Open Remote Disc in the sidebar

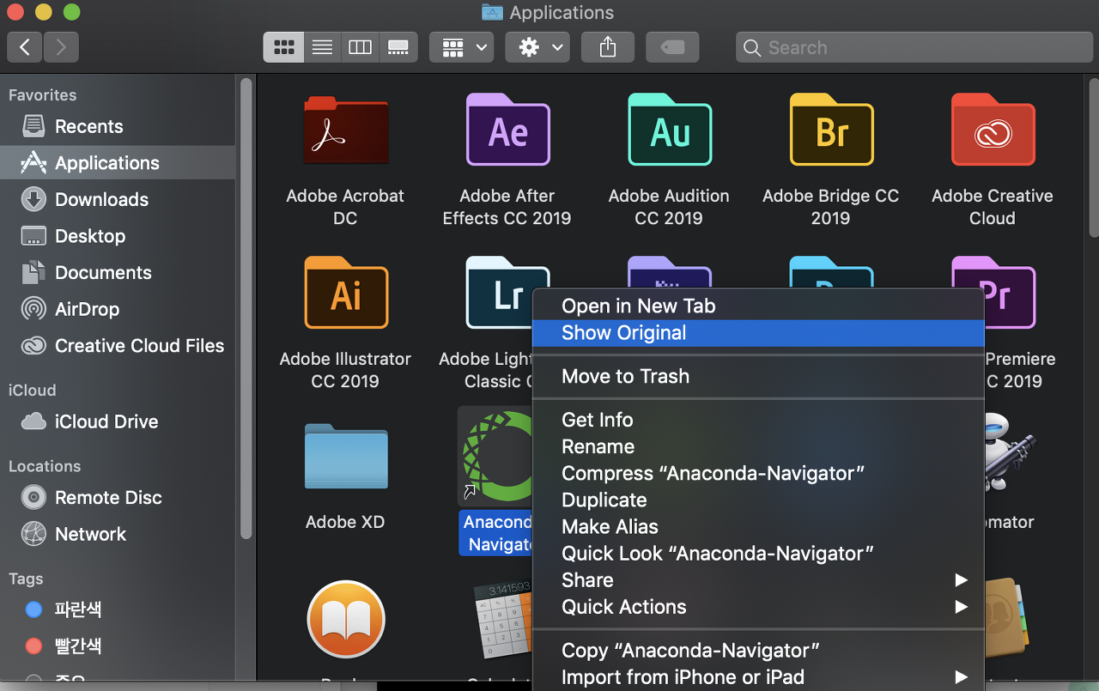118,497
